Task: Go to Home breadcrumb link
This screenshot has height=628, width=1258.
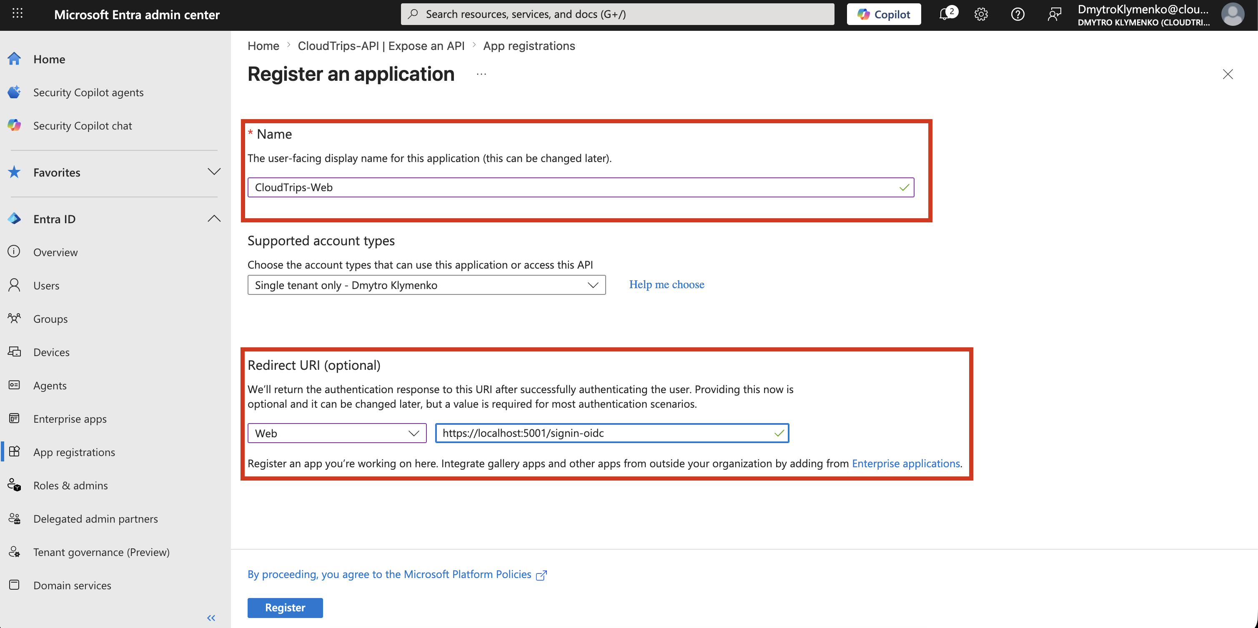Action: pyautogui.click(x=263, y=46)
